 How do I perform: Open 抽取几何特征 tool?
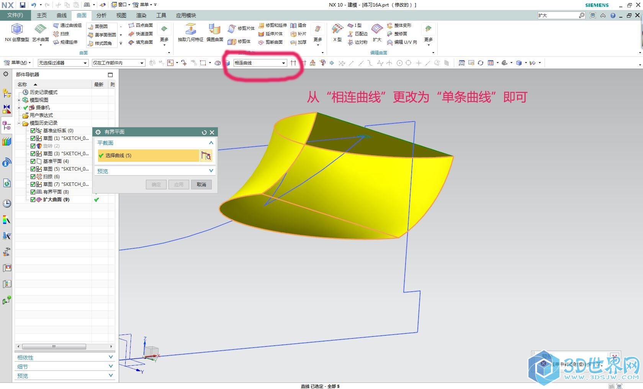pyautogui.click(x=190, y=33)
